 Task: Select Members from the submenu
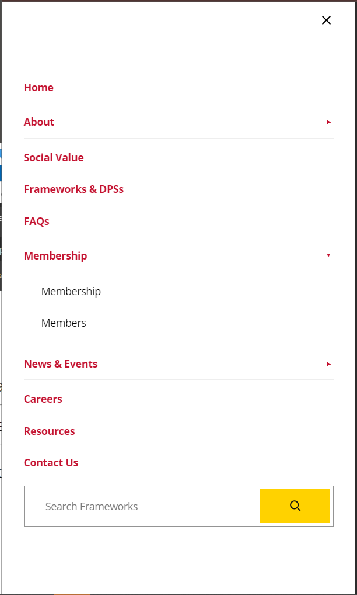tap(64, 323)
